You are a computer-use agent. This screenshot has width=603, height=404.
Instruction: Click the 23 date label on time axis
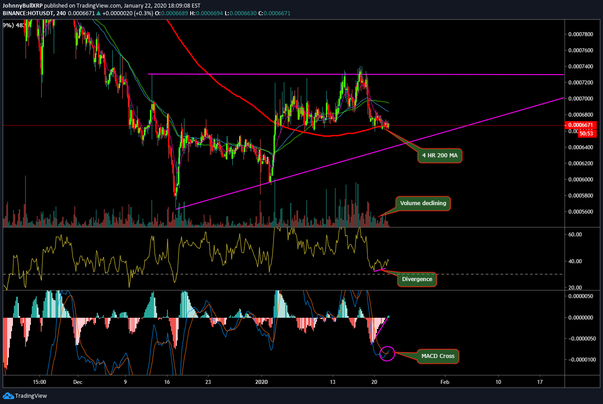pos(208,382)
